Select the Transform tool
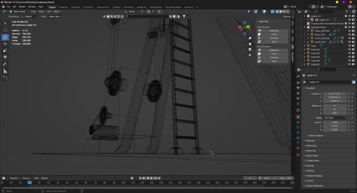357x193 pixels. point(5,57)
